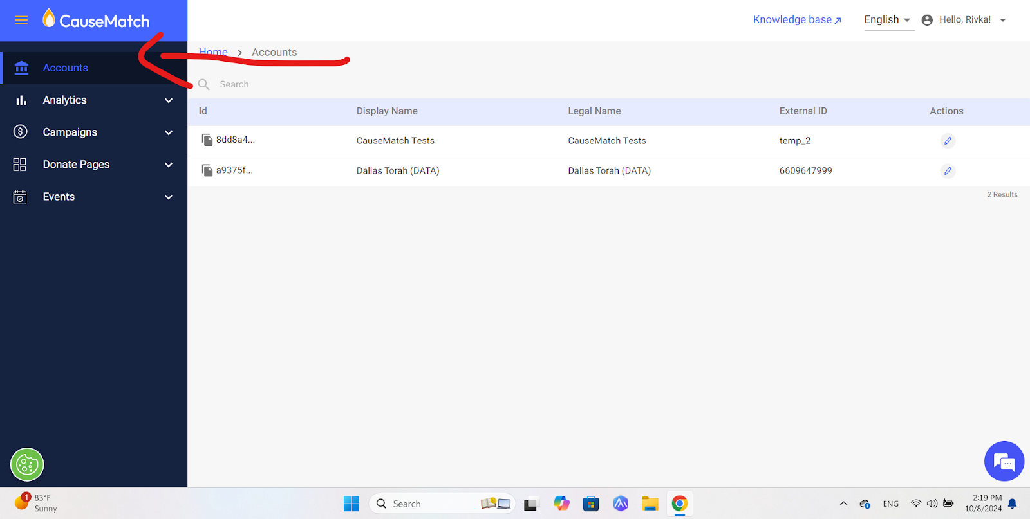Open the Windows Start menu
The width and height of the screenshot is (1030, 519).
pos(351,504)
